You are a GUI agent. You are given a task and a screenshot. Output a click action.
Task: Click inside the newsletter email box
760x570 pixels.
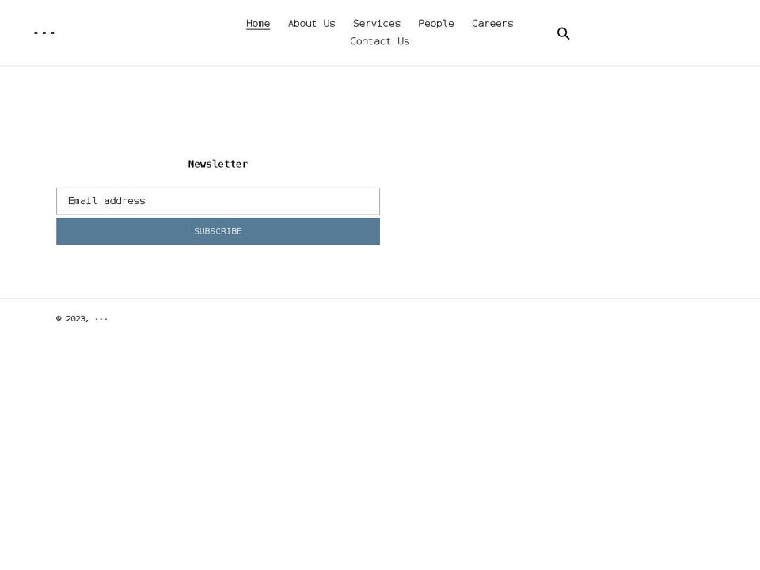218,201
